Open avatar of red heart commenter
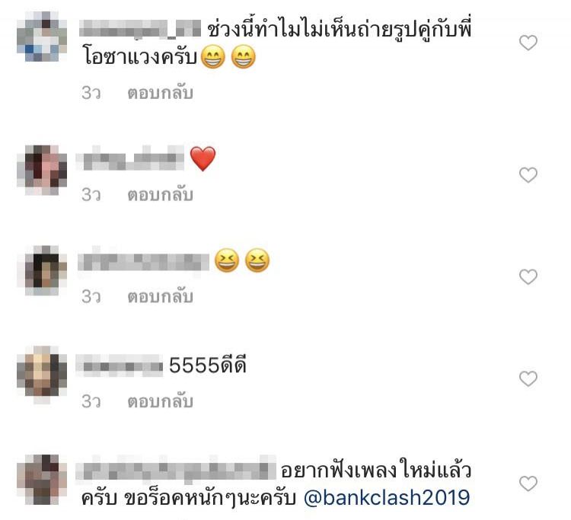This screenshot has width=571, height=520. pyautogui.click(x=42, y=170)
